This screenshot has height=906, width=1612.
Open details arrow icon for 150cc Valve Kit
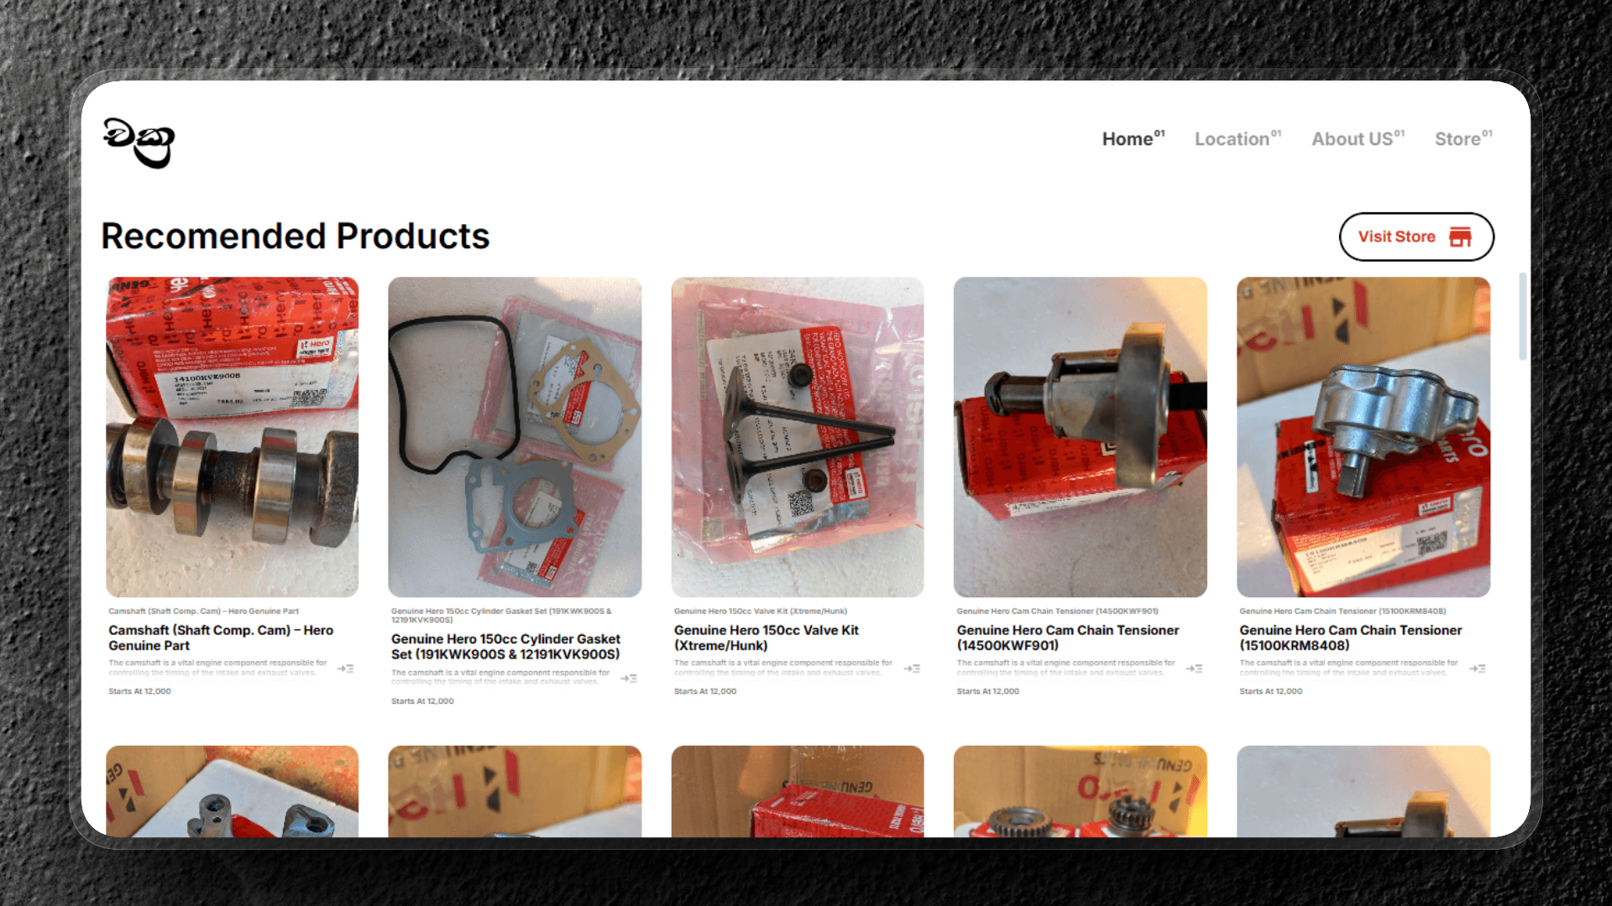(912, 669)
